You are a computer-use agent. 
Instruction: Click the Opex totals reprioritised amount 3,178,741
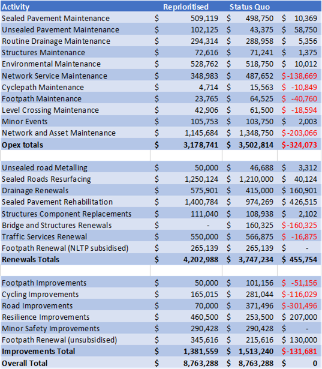click(x=201, y=145)
